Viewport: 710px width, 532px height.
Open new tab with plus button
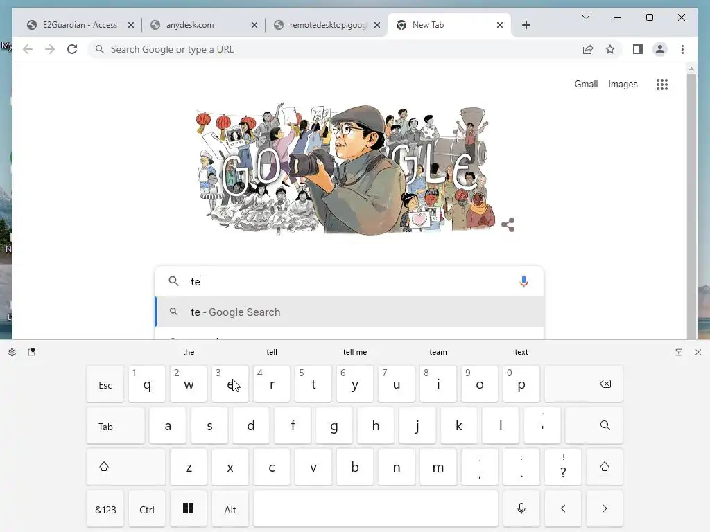point(526,25)
